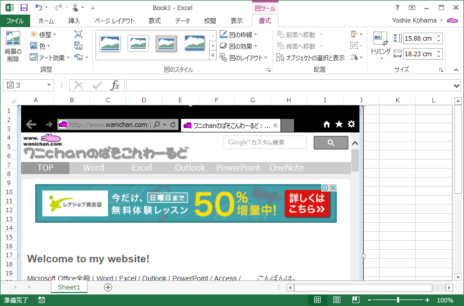Select column K header
The height and width of the screenshot is (306, 464).
[398, 100]
